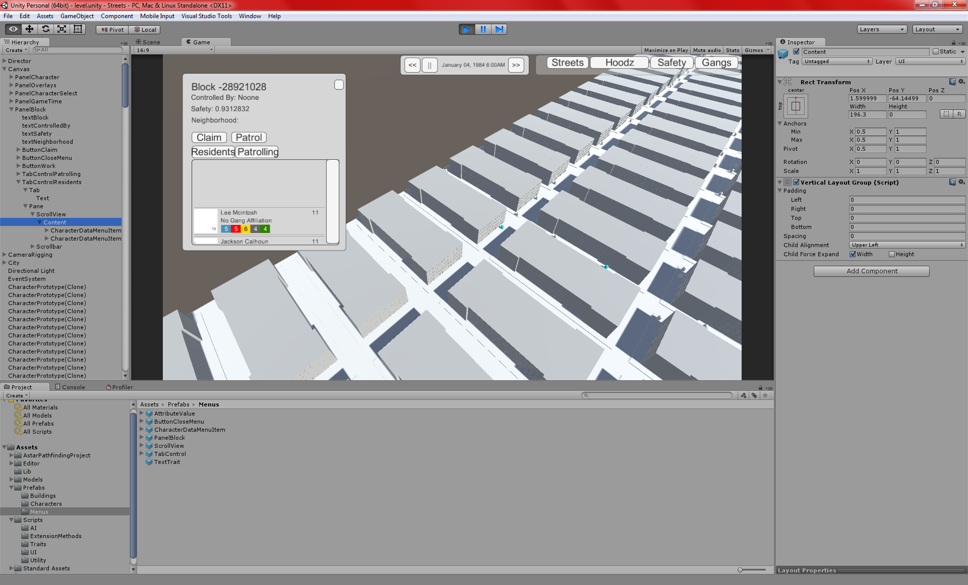Expand the AstarPathfindingProject folder
968x585 pixels.
tap(12, 455)
